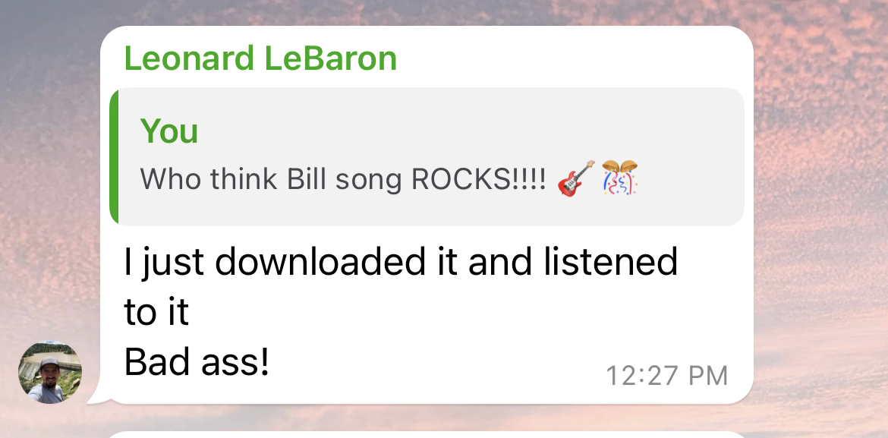The image size is (888, 438).
Task: Click the "to it" line of the message
Action: 156,312
